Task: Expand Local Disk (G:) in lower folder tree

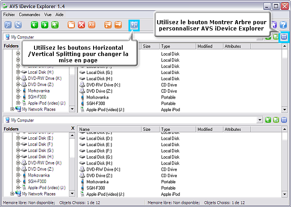Action: (18, 151)
